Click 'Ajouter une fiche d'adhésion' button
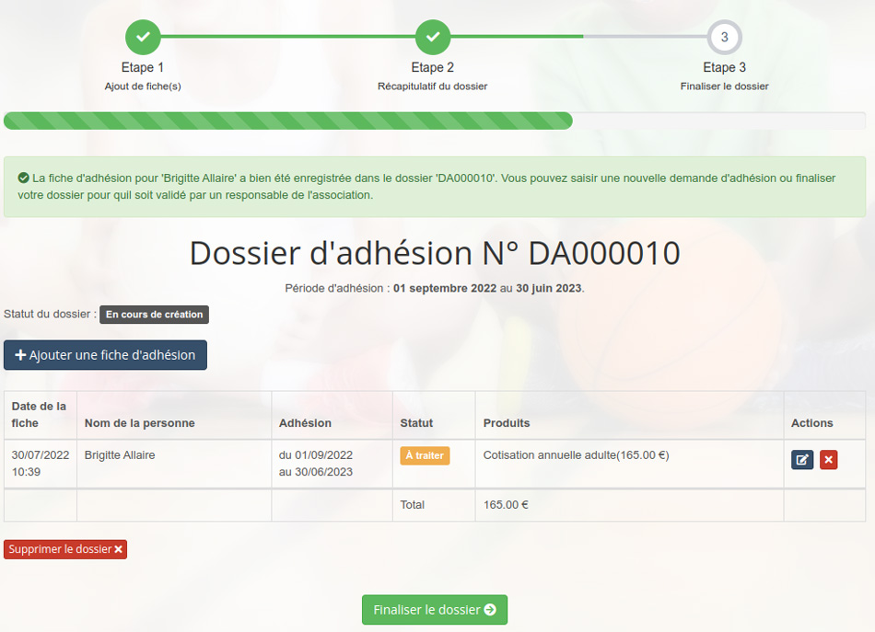875x632 pixels. [106, 355]
